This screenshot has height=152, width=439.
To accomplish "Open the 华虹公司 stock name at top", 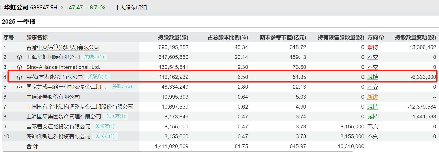I will tap(16, 7).
